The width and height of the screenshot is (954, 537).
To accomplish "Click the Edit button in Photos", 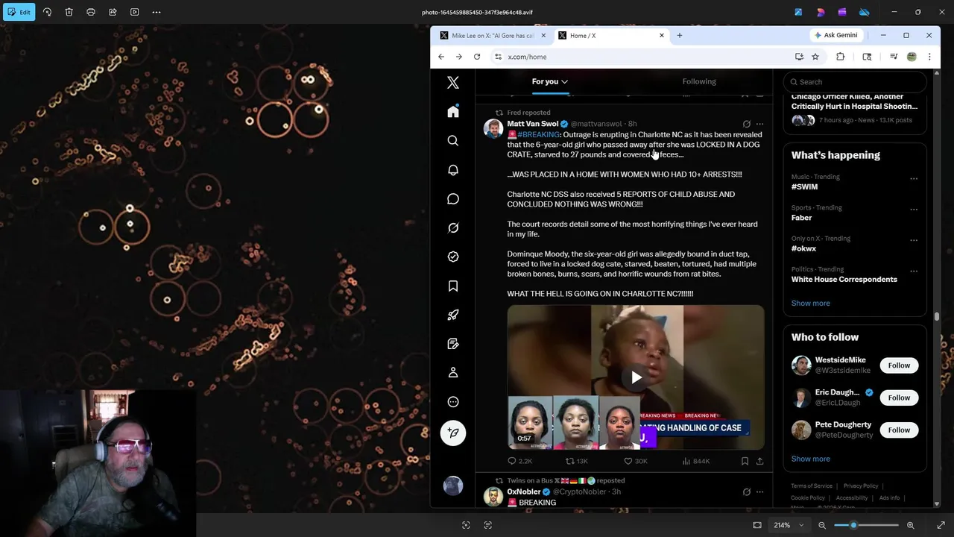I will click(19, 12).
